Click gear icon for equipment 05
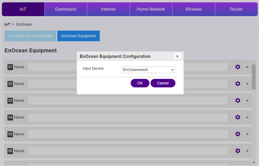 coord(238,134)
